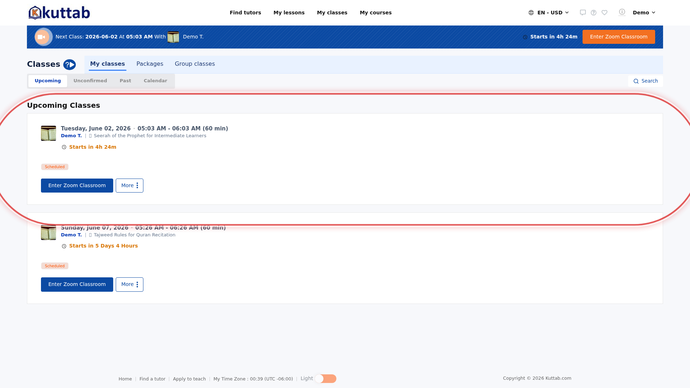Click the Home footer link

point(125,379)
